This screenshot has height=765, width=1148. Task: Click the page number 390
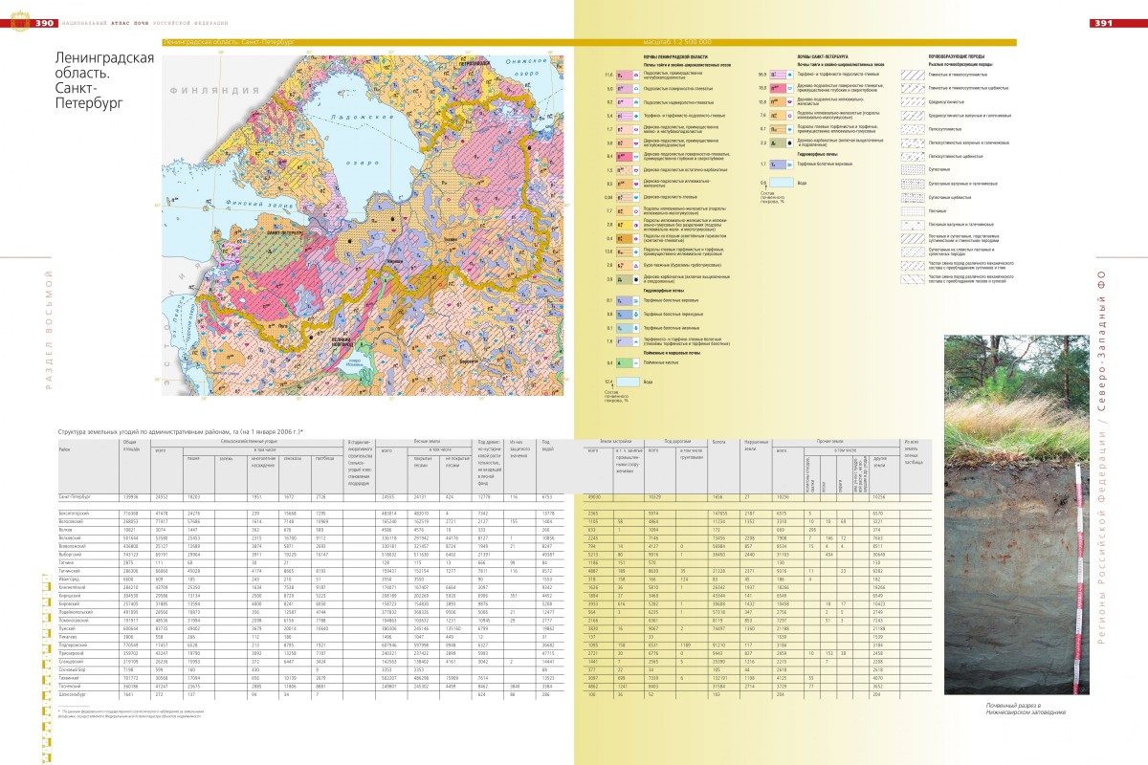44,23
